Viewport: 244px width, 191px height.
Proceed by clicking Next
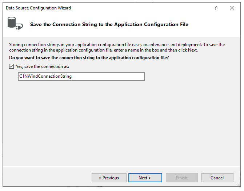(145, 178)
